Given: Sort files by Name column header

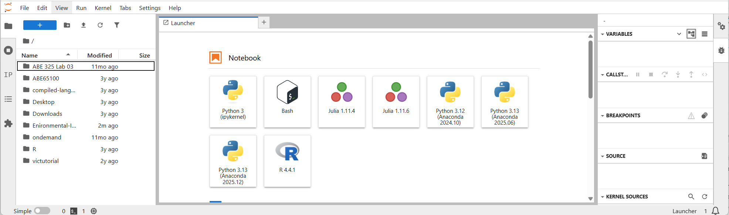Looking at the screenshot, I should [x=47, y=55].
